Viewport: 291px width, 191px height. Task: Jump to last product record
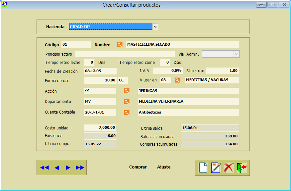pyautogui.click(x=80, y=168)
